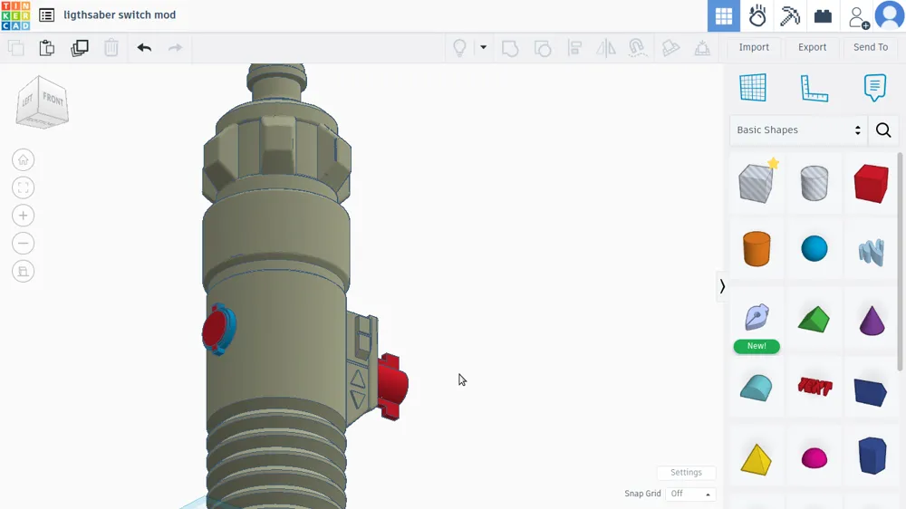Image resolution: width=906 pixels, height=509 pixels.
Task: Toggle orthographic/perspective view icon
Action: click(24, 271)
